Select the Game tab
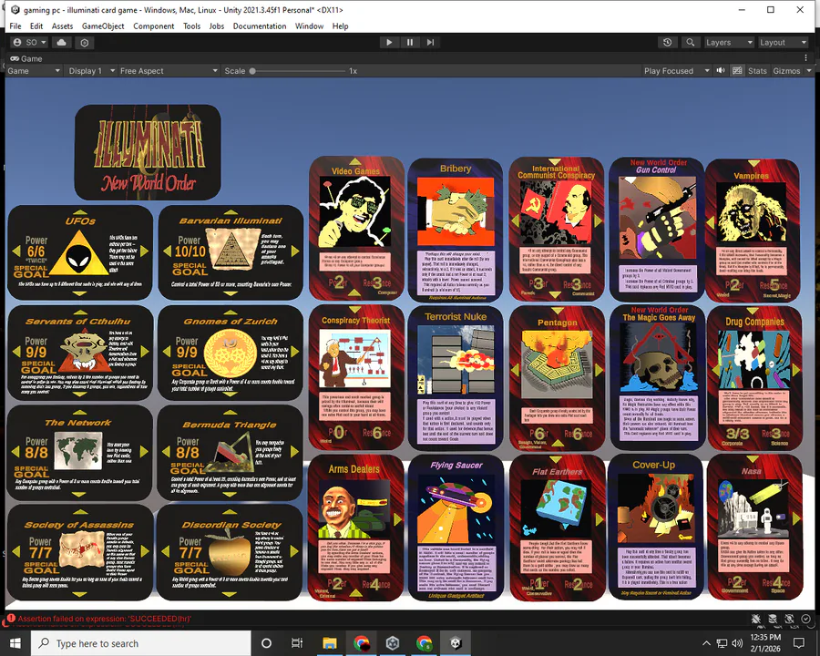This screenshot has width=820, height=656. 26,58
